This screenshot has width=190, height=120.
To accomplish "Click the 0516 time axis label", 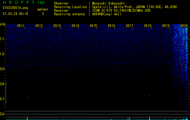I will tap(111, 25).
